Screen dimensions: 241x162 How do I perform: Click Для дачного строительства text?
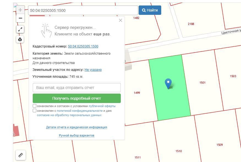coord(53,63)
